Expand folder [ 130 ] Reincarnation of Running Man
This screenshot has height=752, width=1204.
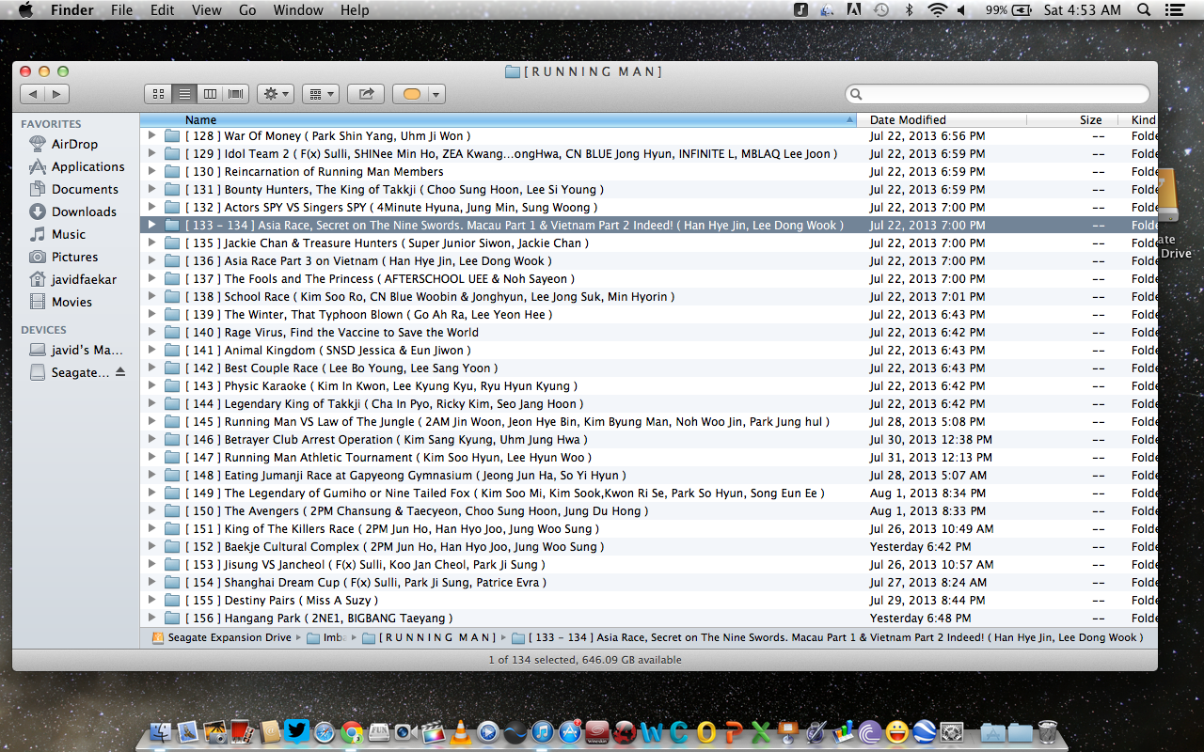151,171
